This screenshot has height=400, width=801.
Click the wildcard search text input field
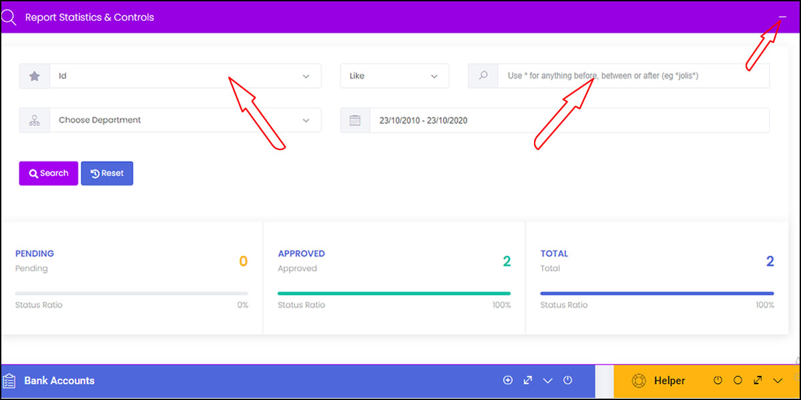point(633,76)
